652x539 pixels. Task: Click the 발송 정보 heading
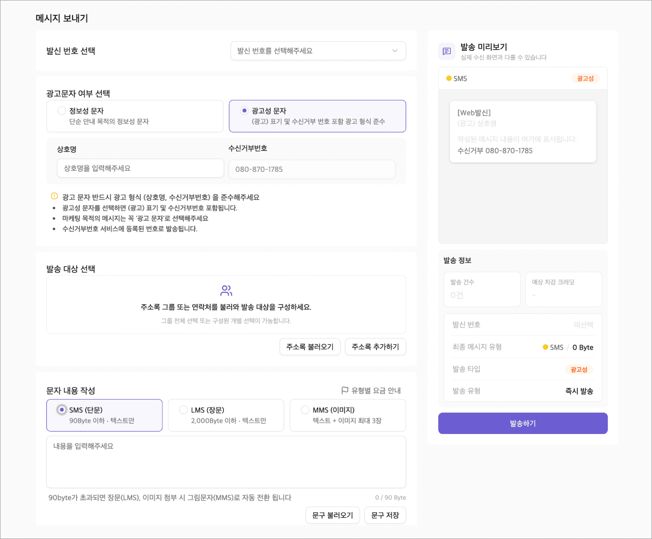(x=457, y=260)
